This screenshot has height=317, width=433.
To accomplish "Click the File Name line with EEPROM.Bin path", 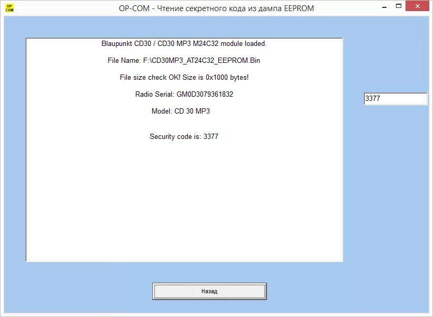I will (184, 60).
